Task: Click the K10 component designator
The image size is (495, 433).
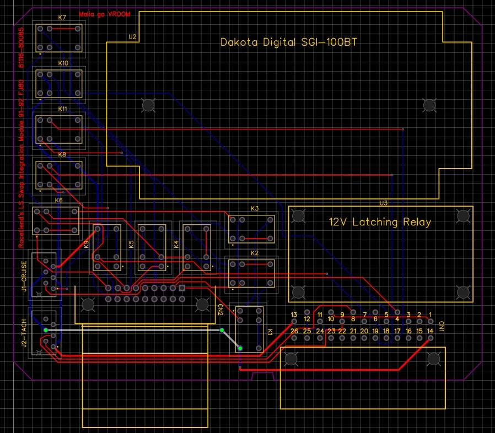Action: tap(63, 63)
